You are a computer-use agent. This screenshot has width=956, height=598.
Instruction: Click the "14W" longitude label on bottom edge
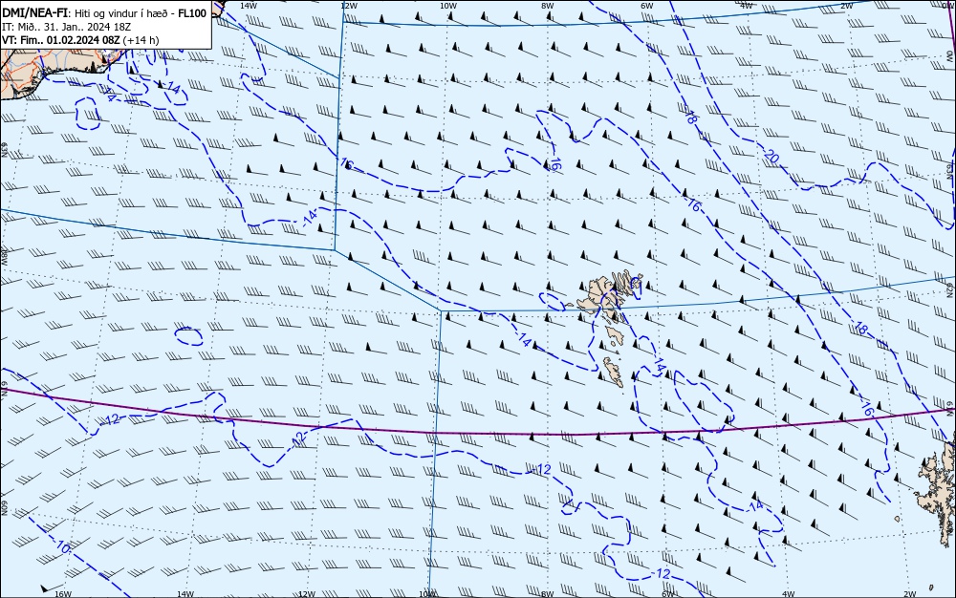[185, 594]
